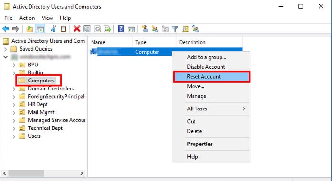This screenshot has width=332, height=181.
Task: Select the Users tree item
Action: tap(29, 136)
